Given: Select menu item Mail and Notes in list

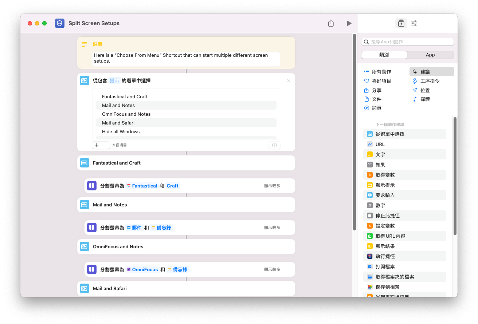Looking at the screenshot, I should tap(186, 105).
